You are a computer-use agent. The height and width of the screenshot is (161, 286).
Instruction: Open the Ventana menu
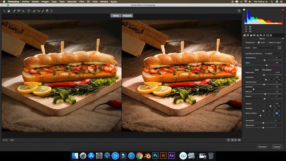[104, 2]
